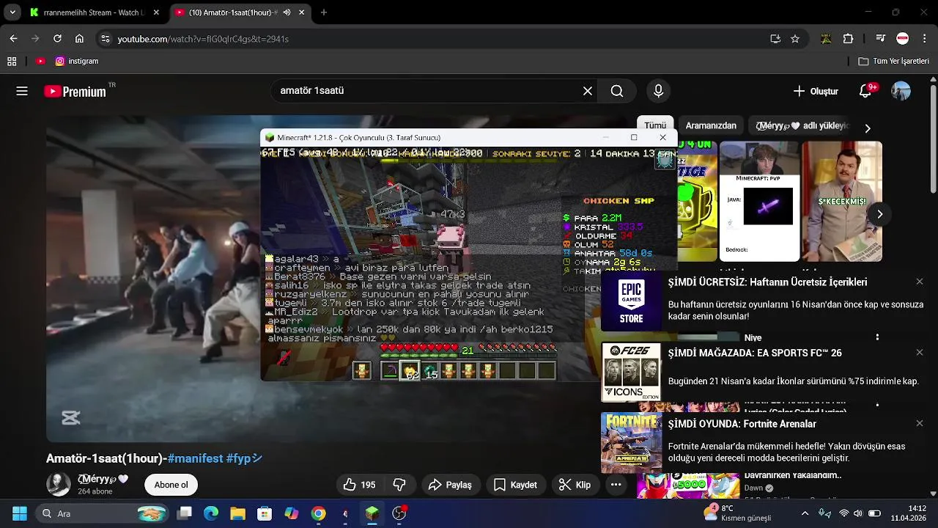Share the video using Paylaş
The width and height of the screenshot is (938, 528).
tap(450, 485)
